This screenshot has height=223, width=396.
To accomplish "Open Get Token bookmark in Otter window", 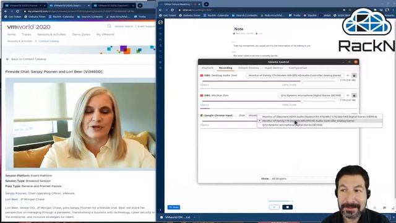I will click(168, 15).
